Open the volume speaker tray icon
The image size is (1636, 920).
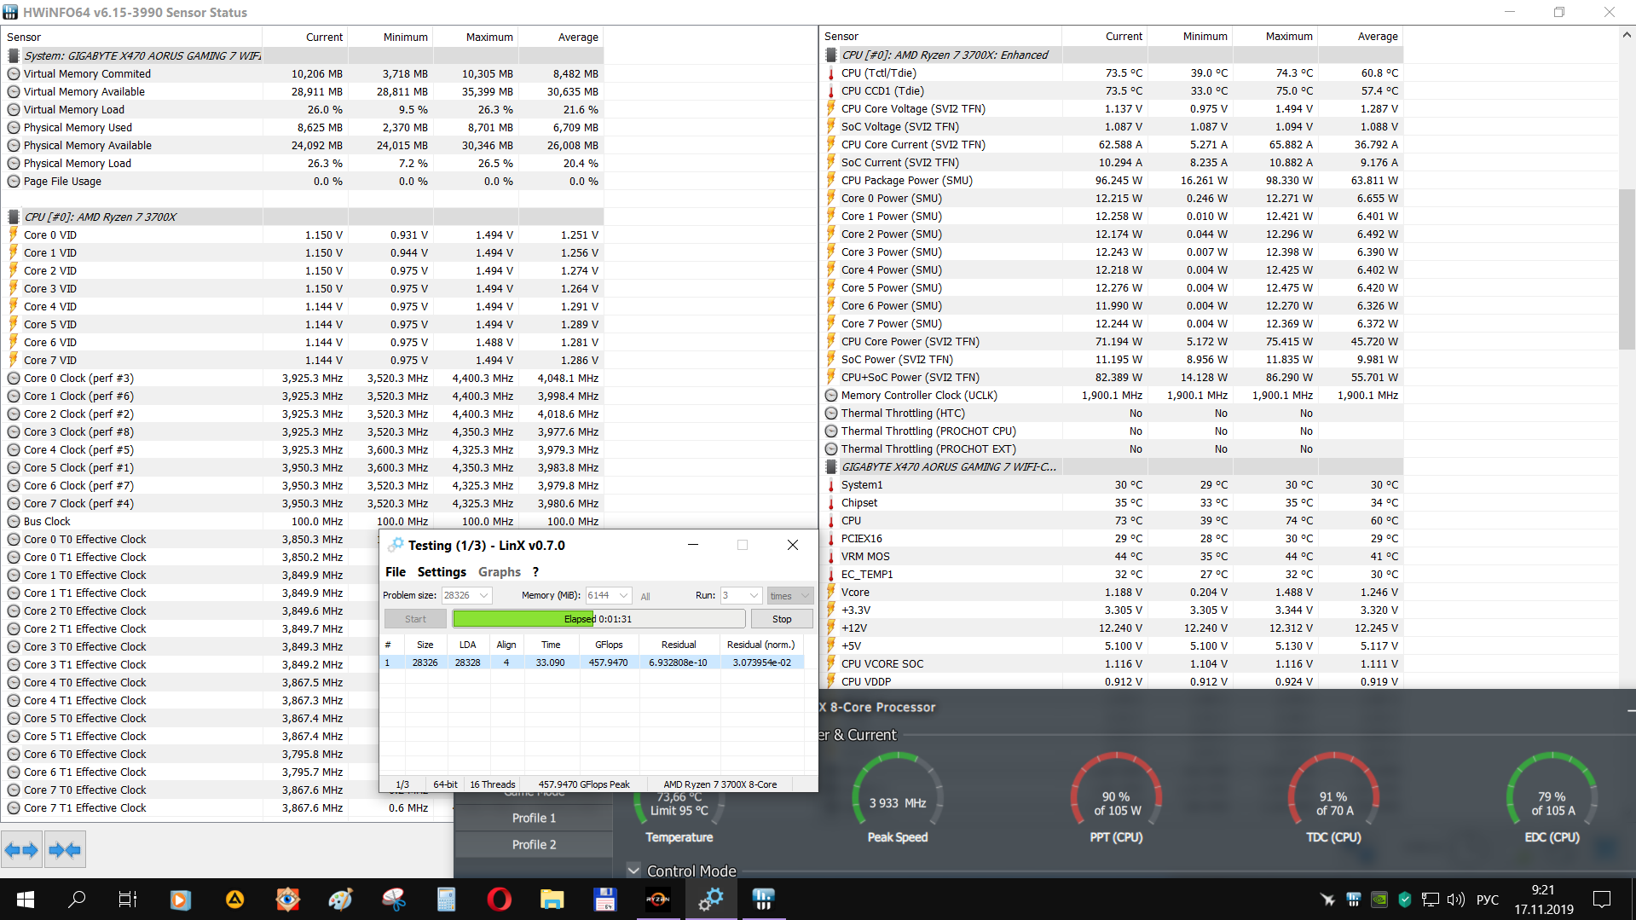click(1455, 900)
